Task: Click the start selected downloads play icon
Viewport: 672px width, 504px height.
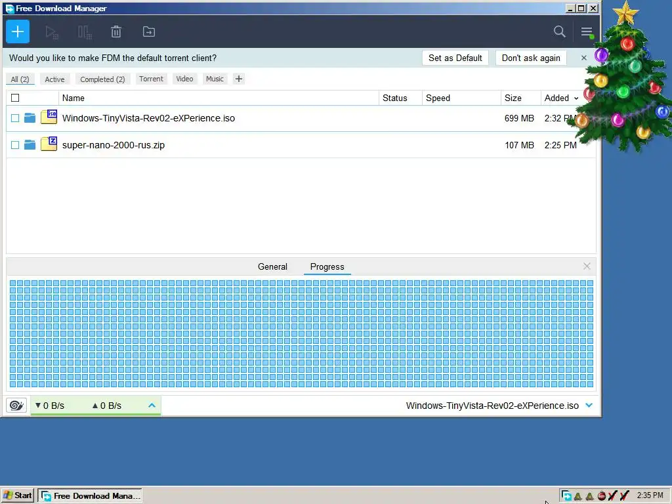Action: (x=52, y=32)
